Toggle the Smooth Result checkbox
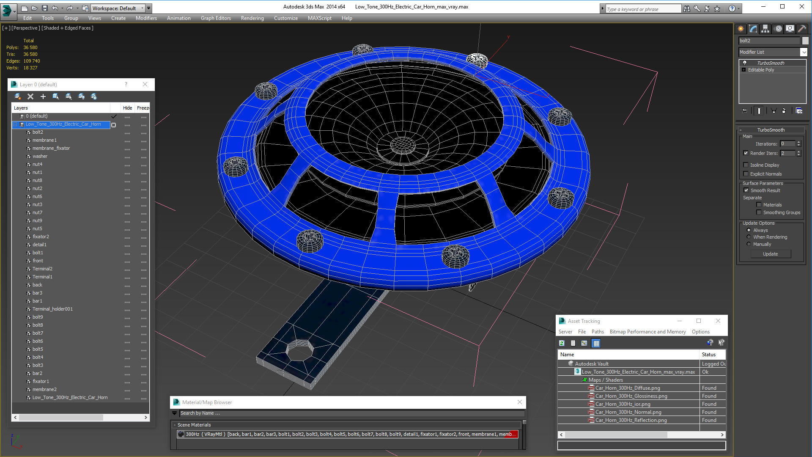The height and width of the screenshot is (457, 812). [x=746, y=190]
